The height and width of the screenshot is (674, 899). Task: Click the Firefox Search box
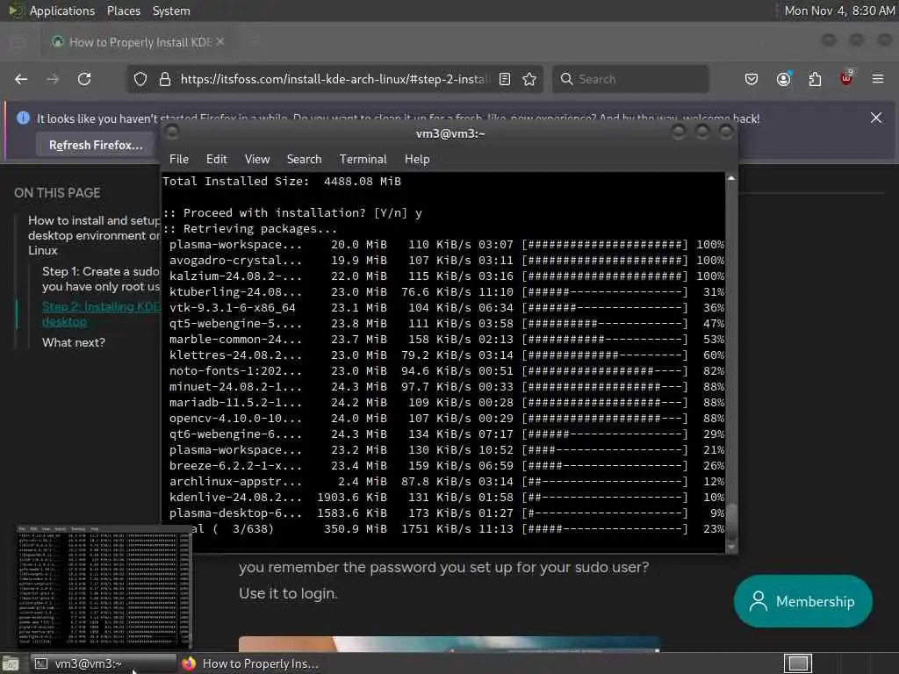tap(630, 79)
